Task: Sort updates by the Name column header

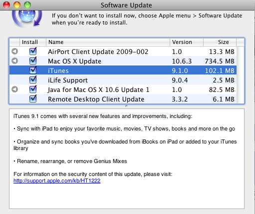Action: (x=108, y=42)
